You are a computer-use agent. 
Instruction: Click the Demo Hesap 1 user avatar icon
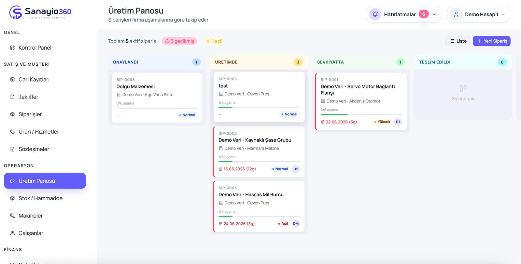coord(456,14)
